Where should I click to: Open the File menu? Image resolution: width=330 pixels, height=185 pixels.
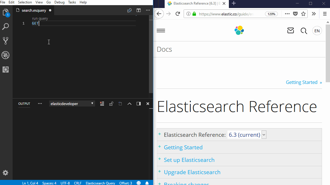click(3, 2)
